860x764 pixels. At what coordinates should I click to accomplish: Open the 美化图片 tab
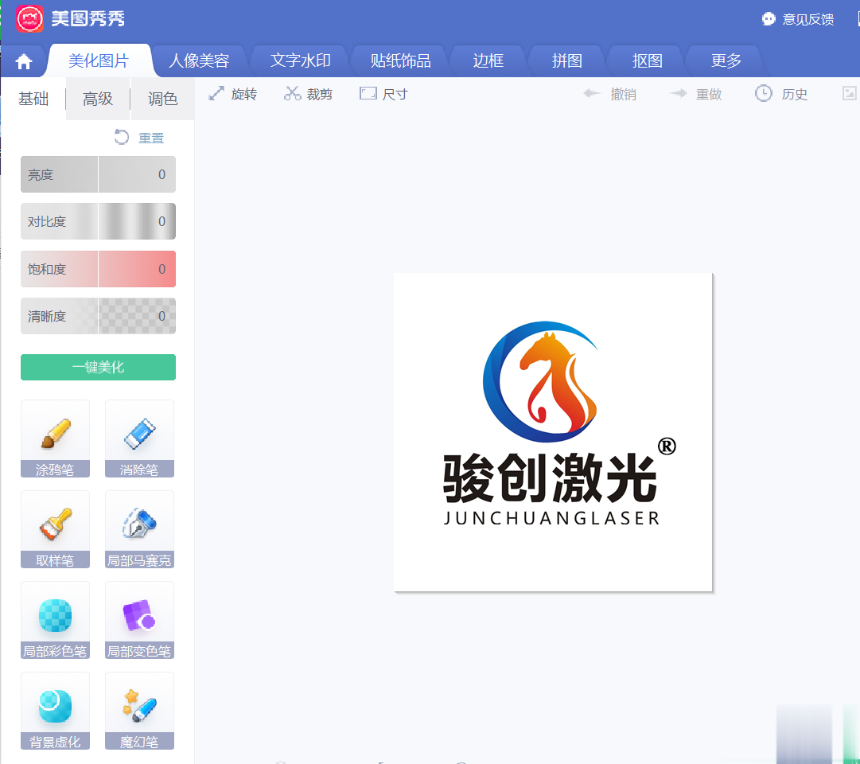98,60
